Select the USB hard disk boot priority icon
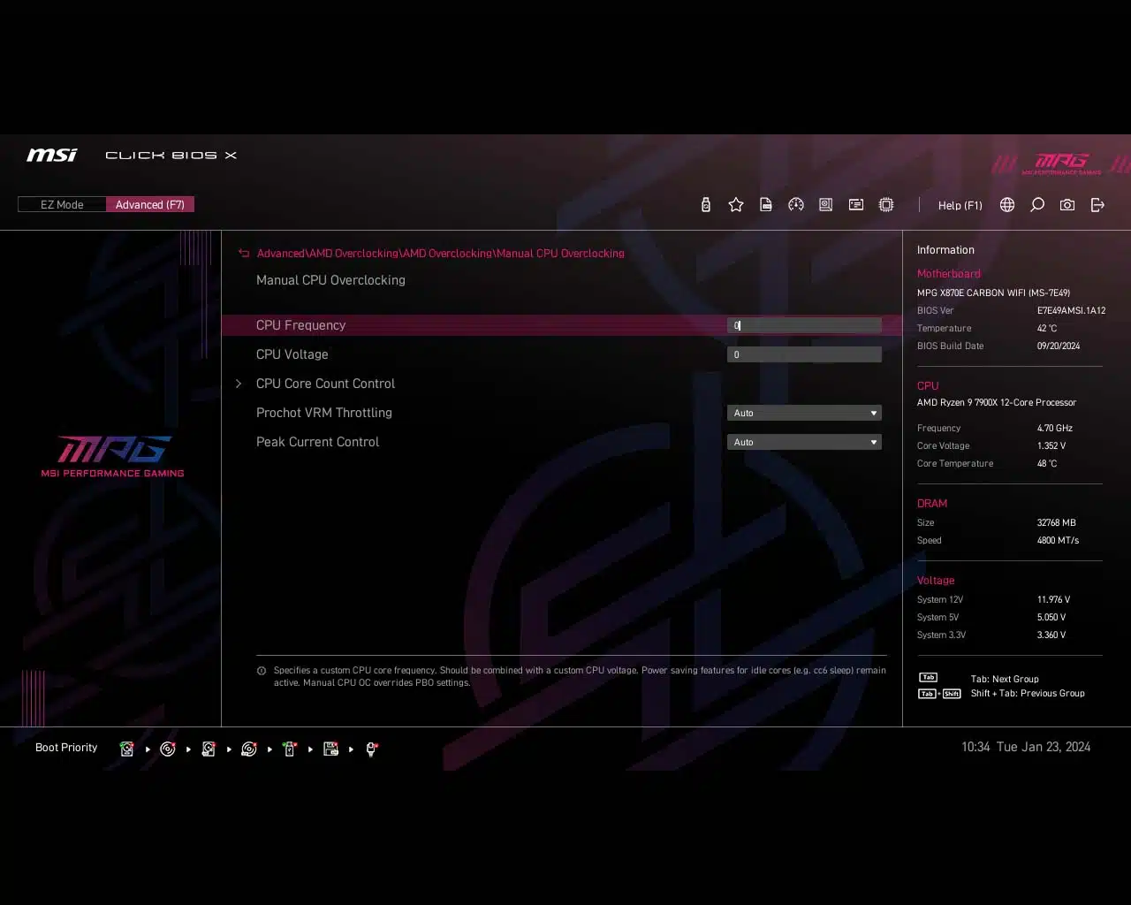 click(x=209, y=749)
